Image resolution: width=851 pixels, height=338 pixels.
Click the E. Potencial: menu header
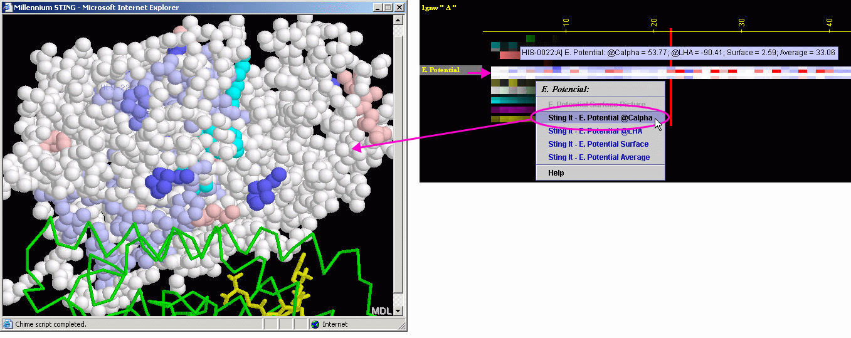point(565,89)
